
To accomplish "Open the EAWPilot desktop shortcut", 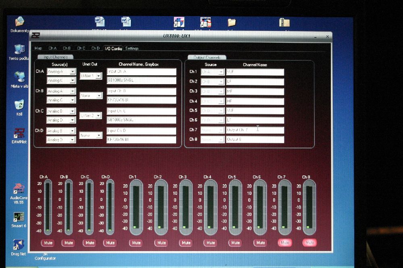I will click(x=19, y=133).
